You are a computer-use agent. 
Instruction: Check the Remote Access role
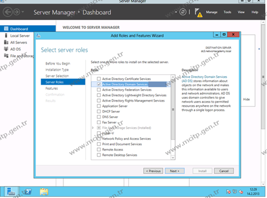[99, 149]
